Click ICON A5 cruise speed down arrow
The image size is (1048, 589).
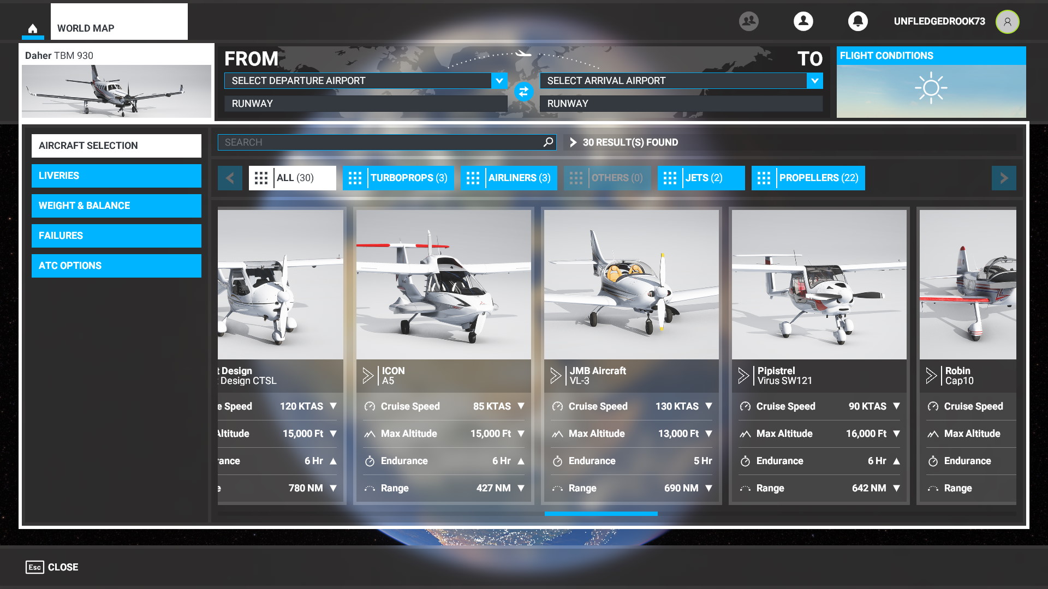(521, 406)
